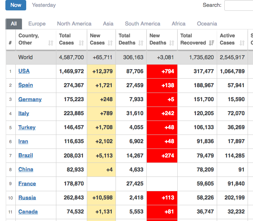Click USA new deaths +794 cell
253x221 pixels.
pyautogui.click(x=162, y=71)
